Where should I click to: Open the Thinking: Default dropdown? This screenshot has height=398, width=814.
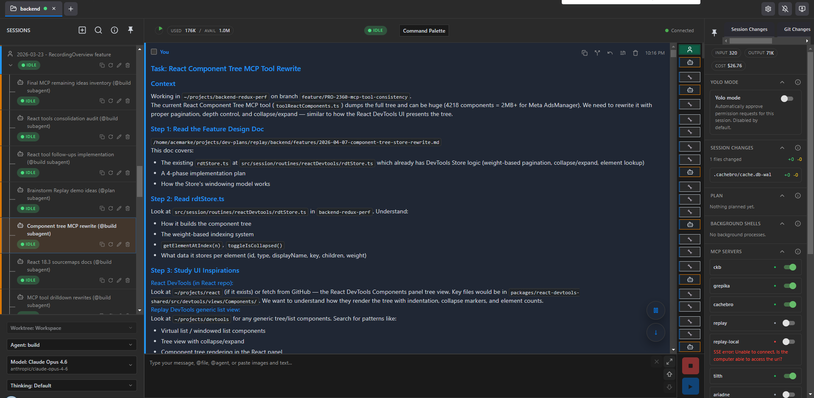pyautogui.click(x=72, y=386)
